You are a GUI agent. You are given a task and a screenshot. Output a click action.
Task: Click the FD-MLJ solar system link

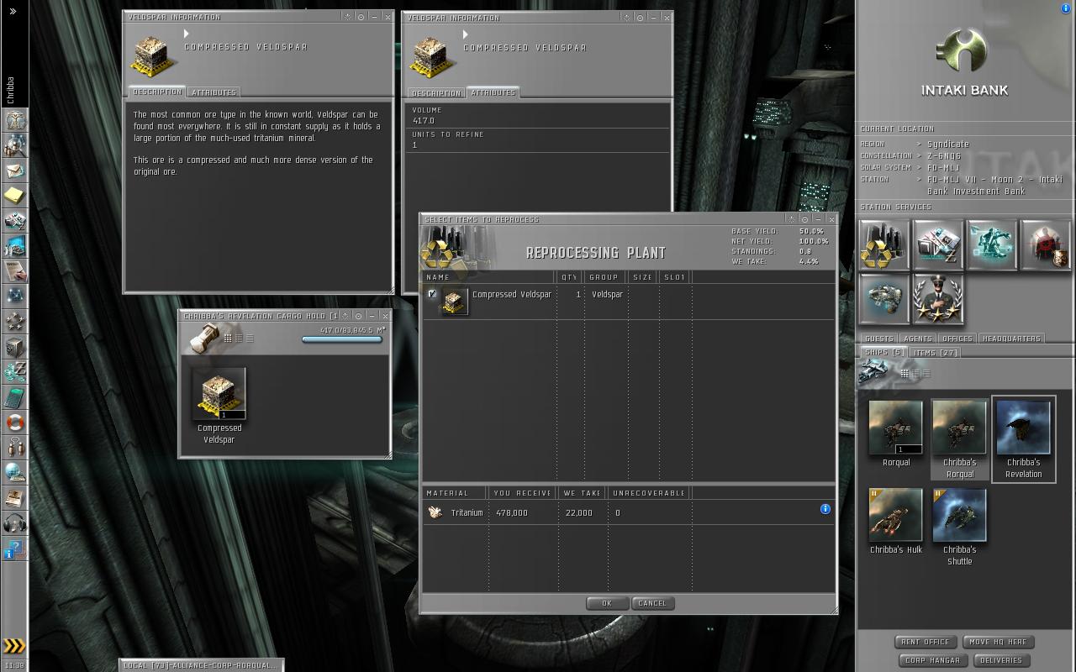(x=943, y=168)
